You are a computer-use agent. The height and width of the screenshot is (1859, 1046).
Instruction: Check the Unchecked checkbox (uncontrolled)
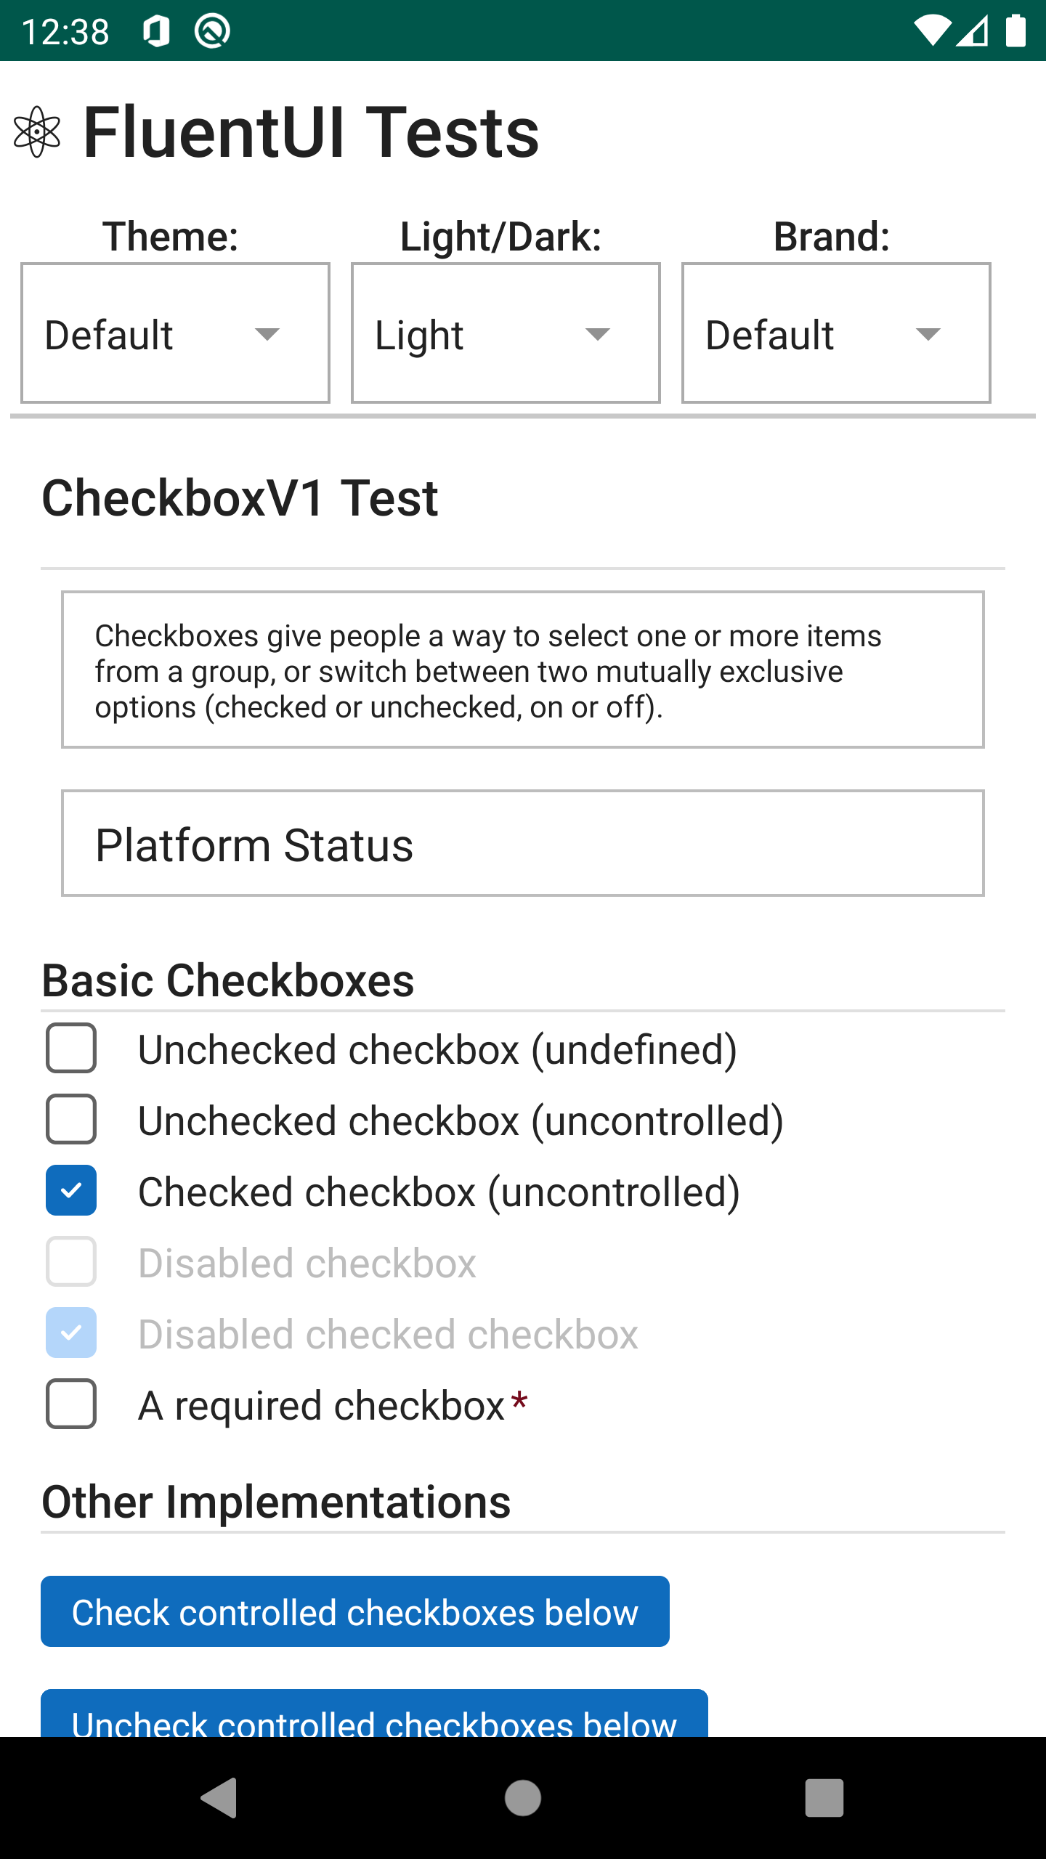71,1120
